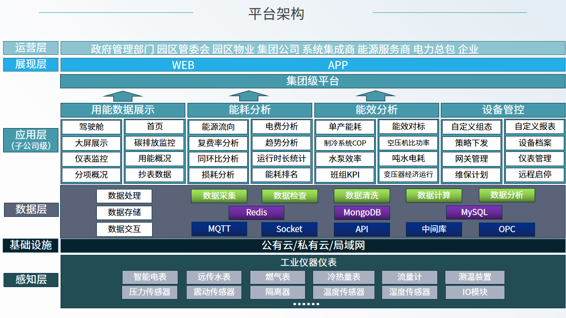Open the 自定义组态 box
Image resolution: width=566 pixels, height=318 pixels.
[472, 127]
